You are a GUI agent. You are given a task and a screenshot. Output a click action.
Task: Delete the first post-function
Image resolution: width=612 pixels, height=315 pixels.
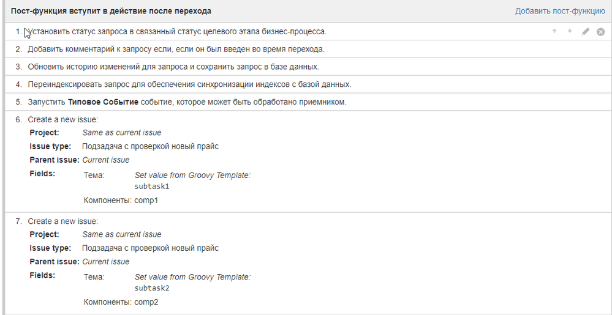(x=601, y=32)
